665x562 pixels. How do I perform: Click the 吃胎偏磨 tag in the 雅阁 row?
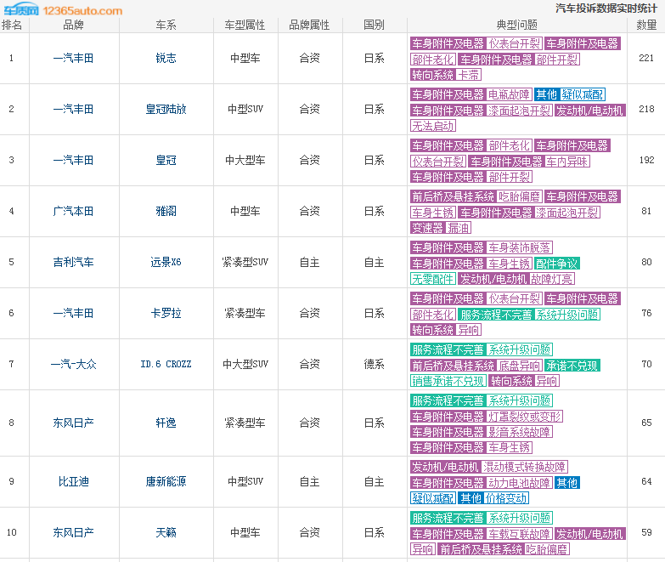coord(520,196)
